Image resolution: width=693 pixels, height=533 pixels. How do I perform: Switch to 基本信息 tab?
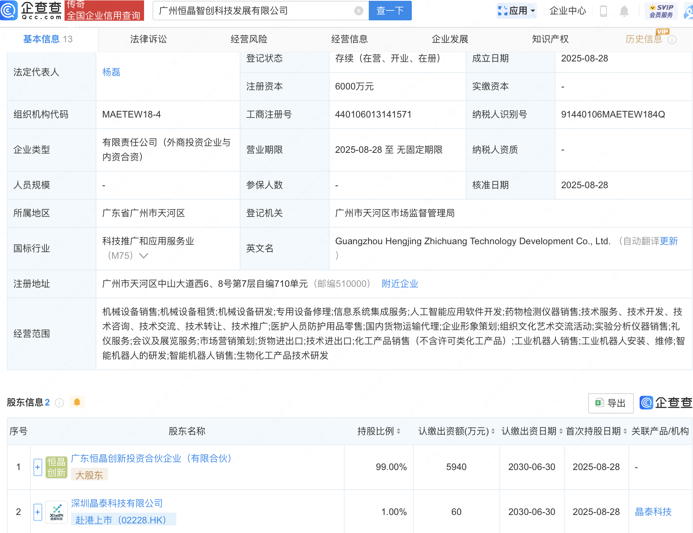coord(48,39)
